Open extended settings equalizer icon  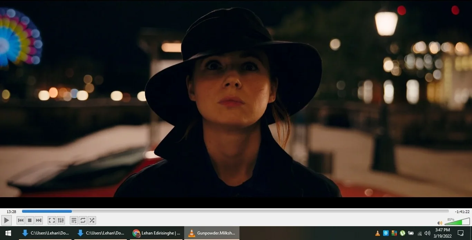(61, 220)
